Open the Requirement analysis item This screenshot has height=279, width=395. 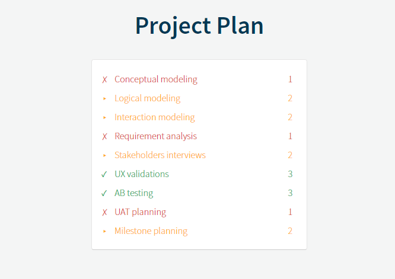(x=155, y=136)
